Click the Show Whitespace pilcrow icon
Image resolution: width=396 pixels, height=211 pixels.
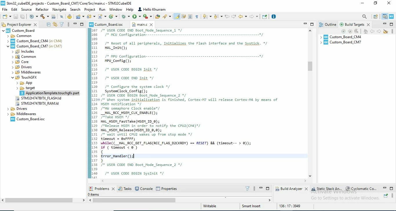coord(197,16)
